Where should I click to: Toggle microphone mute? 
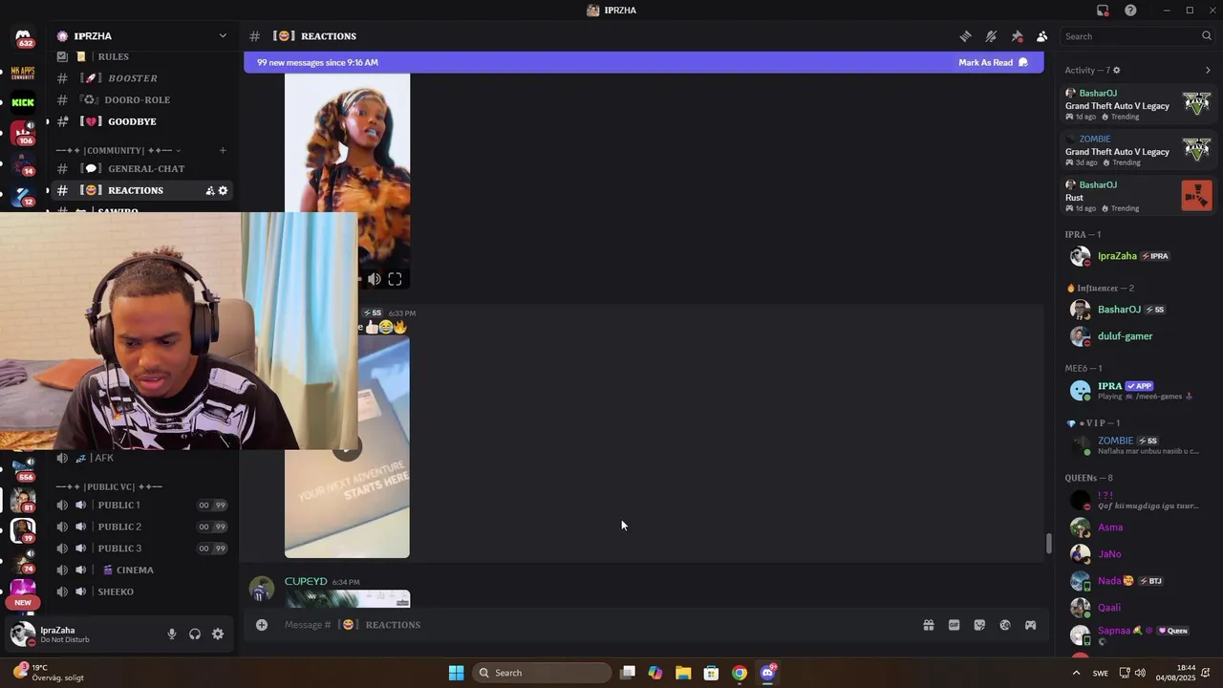(172, 634)
